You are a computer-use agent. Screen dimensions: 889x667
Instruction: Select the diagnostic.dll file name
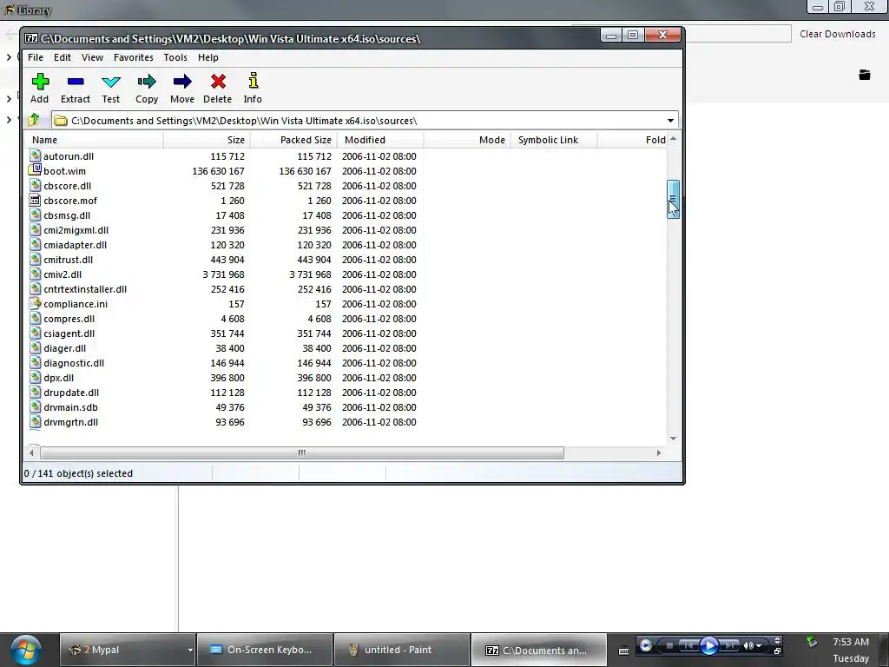(x=74, y=363)
